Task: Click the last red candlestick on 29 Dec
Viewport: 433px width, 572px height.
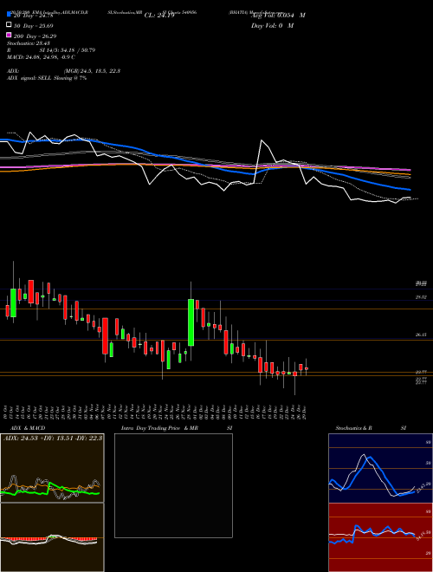Action: pyautogui.click(x=307, y=368)
